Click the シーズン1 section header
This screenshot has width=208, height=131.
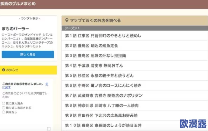click(135, 28)
